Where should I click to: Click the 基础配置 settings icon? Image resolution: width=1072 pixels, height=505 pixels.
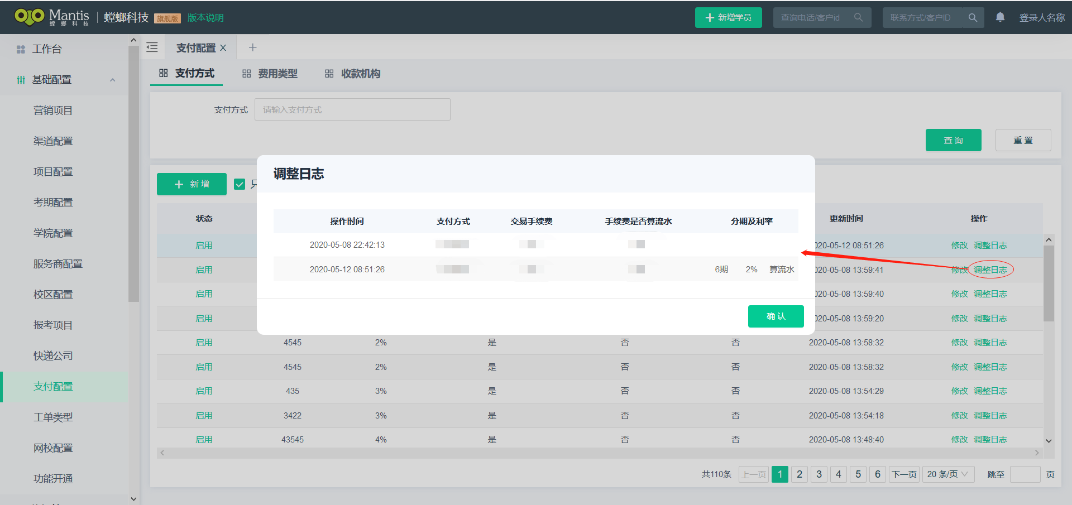(21, 80)
